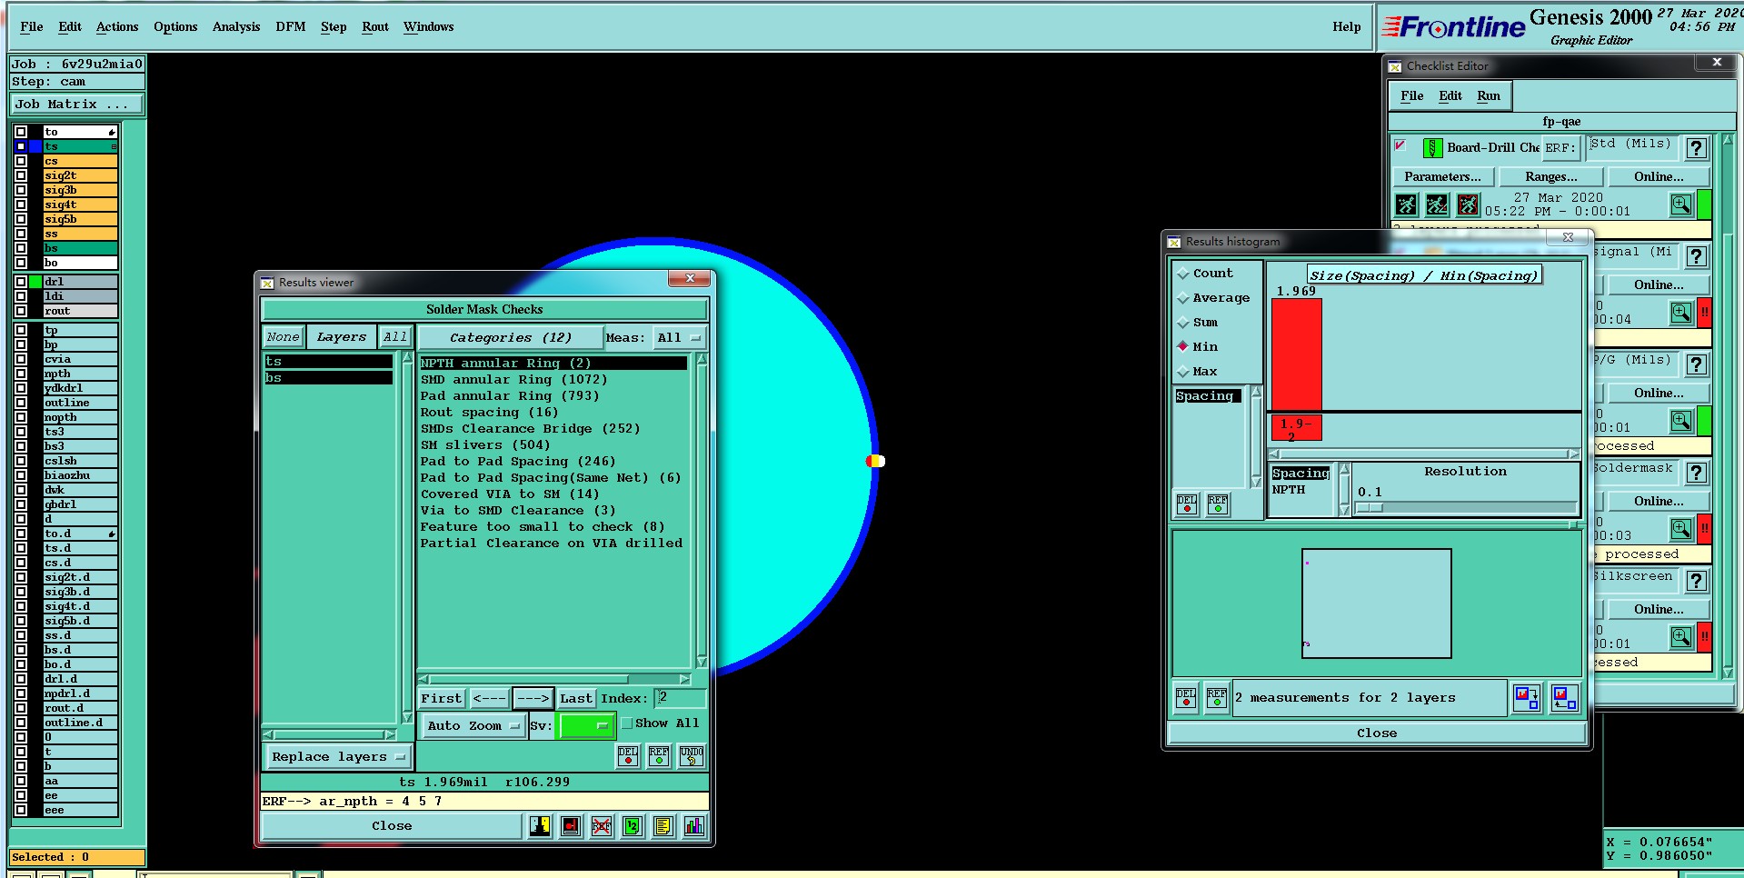This screenshot has width=1744, height=878.
Task: Click the Layers header in Results viewer
Action: tap(342, 337)
